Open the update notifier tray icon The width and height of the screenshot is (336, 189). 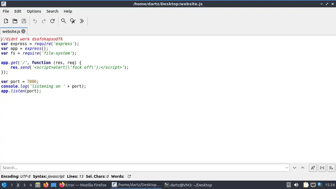tap(319, 185)
